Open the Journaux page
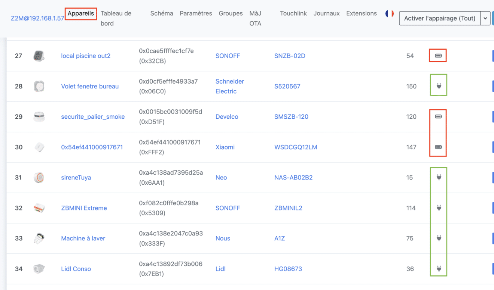494x290 pixels. tap(326, 13)
